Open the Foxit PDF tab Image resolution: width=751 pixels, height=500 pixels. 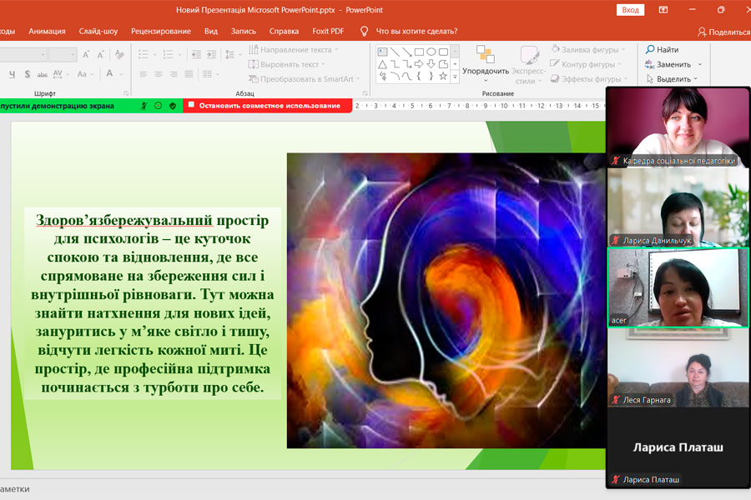[328, 31]
